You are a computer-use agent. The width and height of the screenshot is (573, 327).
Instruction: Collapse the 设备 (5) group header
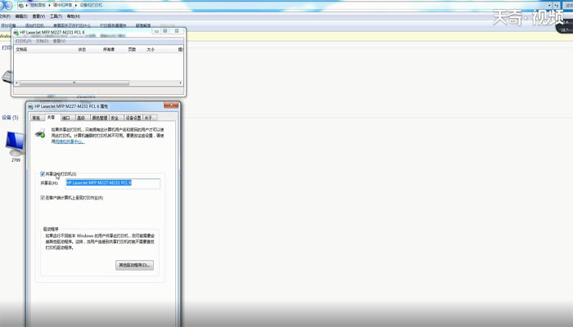[x=10, y=118]
